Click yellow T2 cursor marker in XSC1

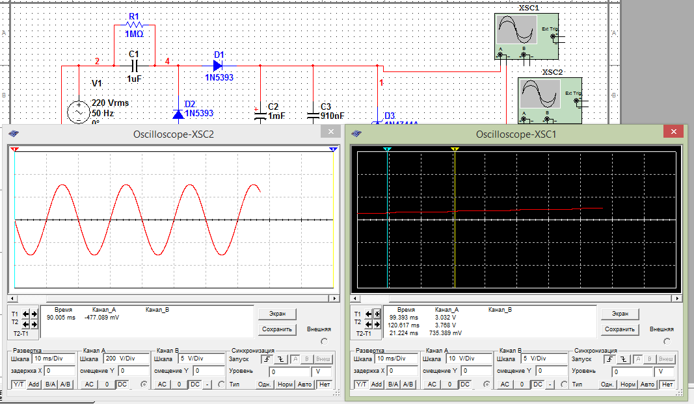[x=455, y=149]
